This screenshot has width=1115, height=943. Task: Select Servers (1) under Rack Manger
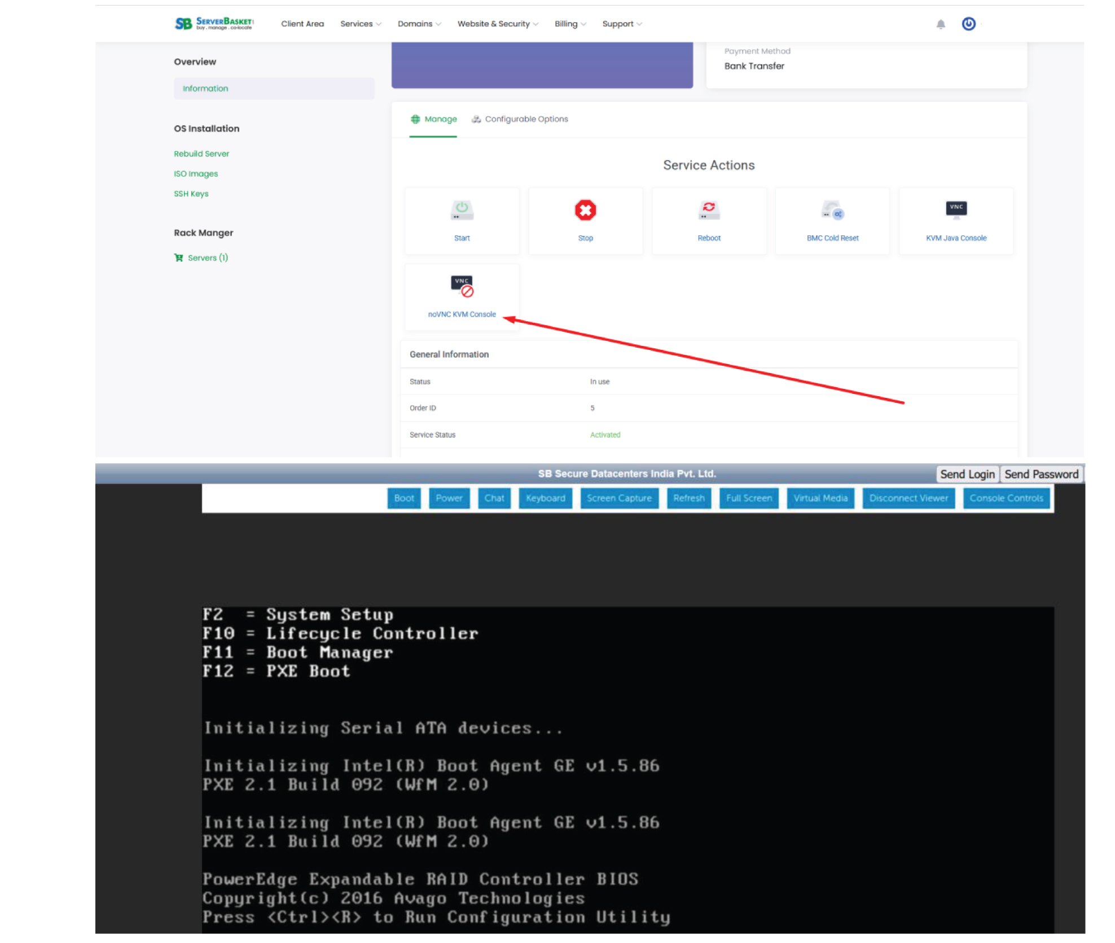tap(208, 257)
